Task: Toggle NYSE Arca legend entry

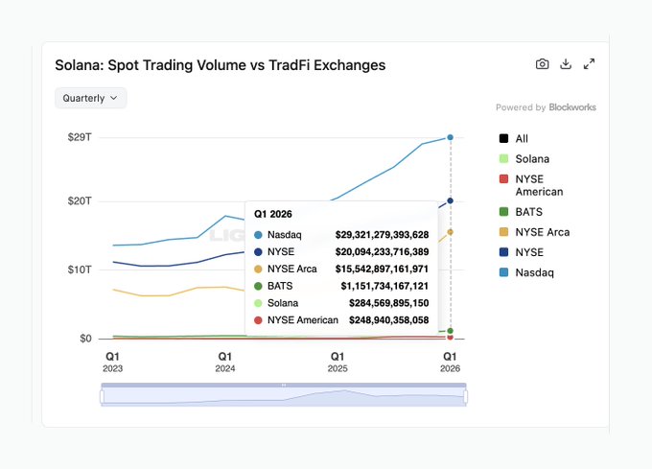Action: [542, 232]
